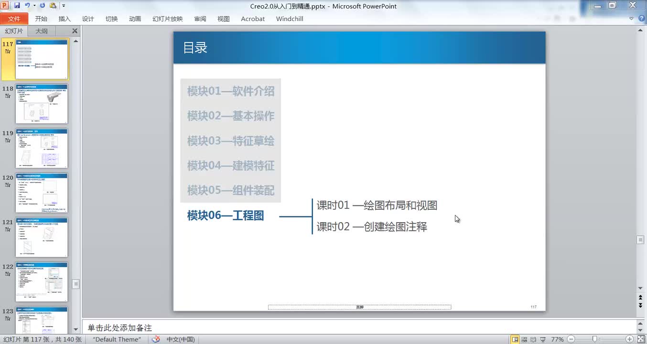Viewport: 647px width, 344px height.
Task: Click 课时02 —创建绘图注释 text
Action: (x=372, y=226)
